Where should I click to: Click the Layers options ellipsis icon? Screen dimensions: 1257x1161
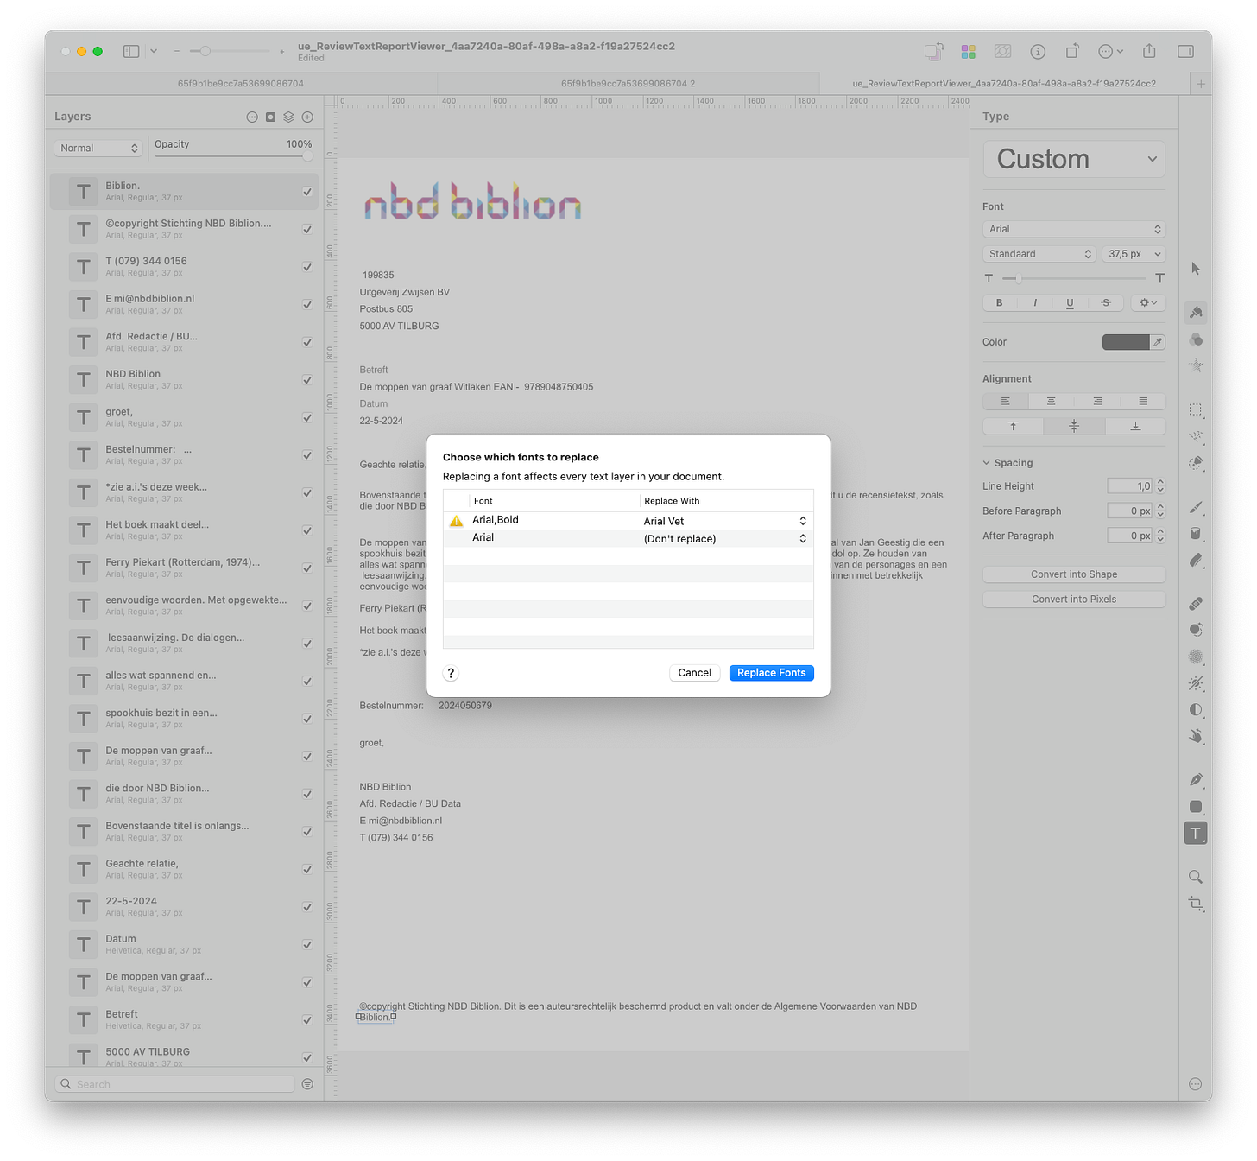coord(252,117)
